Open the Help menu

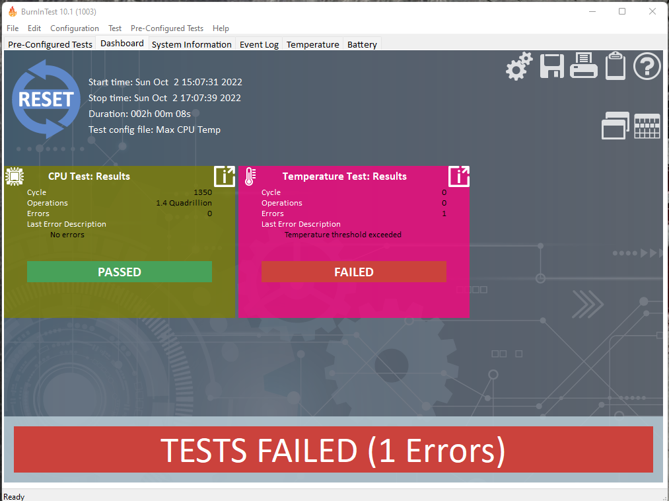tap(221, 28)
